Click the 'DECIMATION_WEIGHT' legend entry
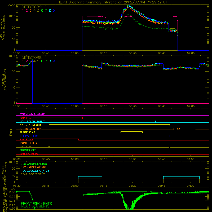This screenshot has height=212, width=212. (x=34, y=167)
